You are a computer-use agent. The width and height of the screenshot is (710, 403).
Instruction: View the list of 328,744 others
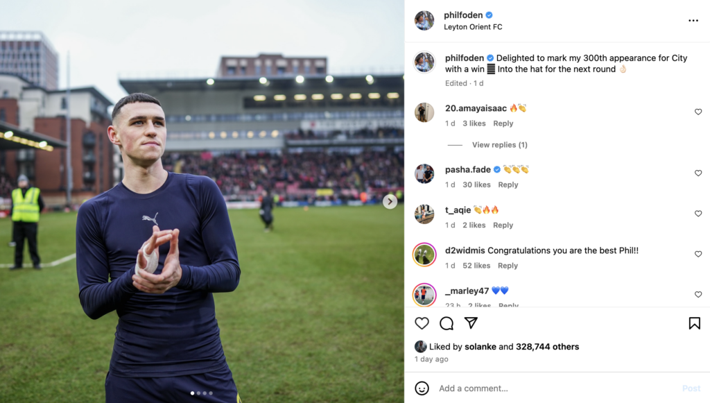(x=547, y=346)
